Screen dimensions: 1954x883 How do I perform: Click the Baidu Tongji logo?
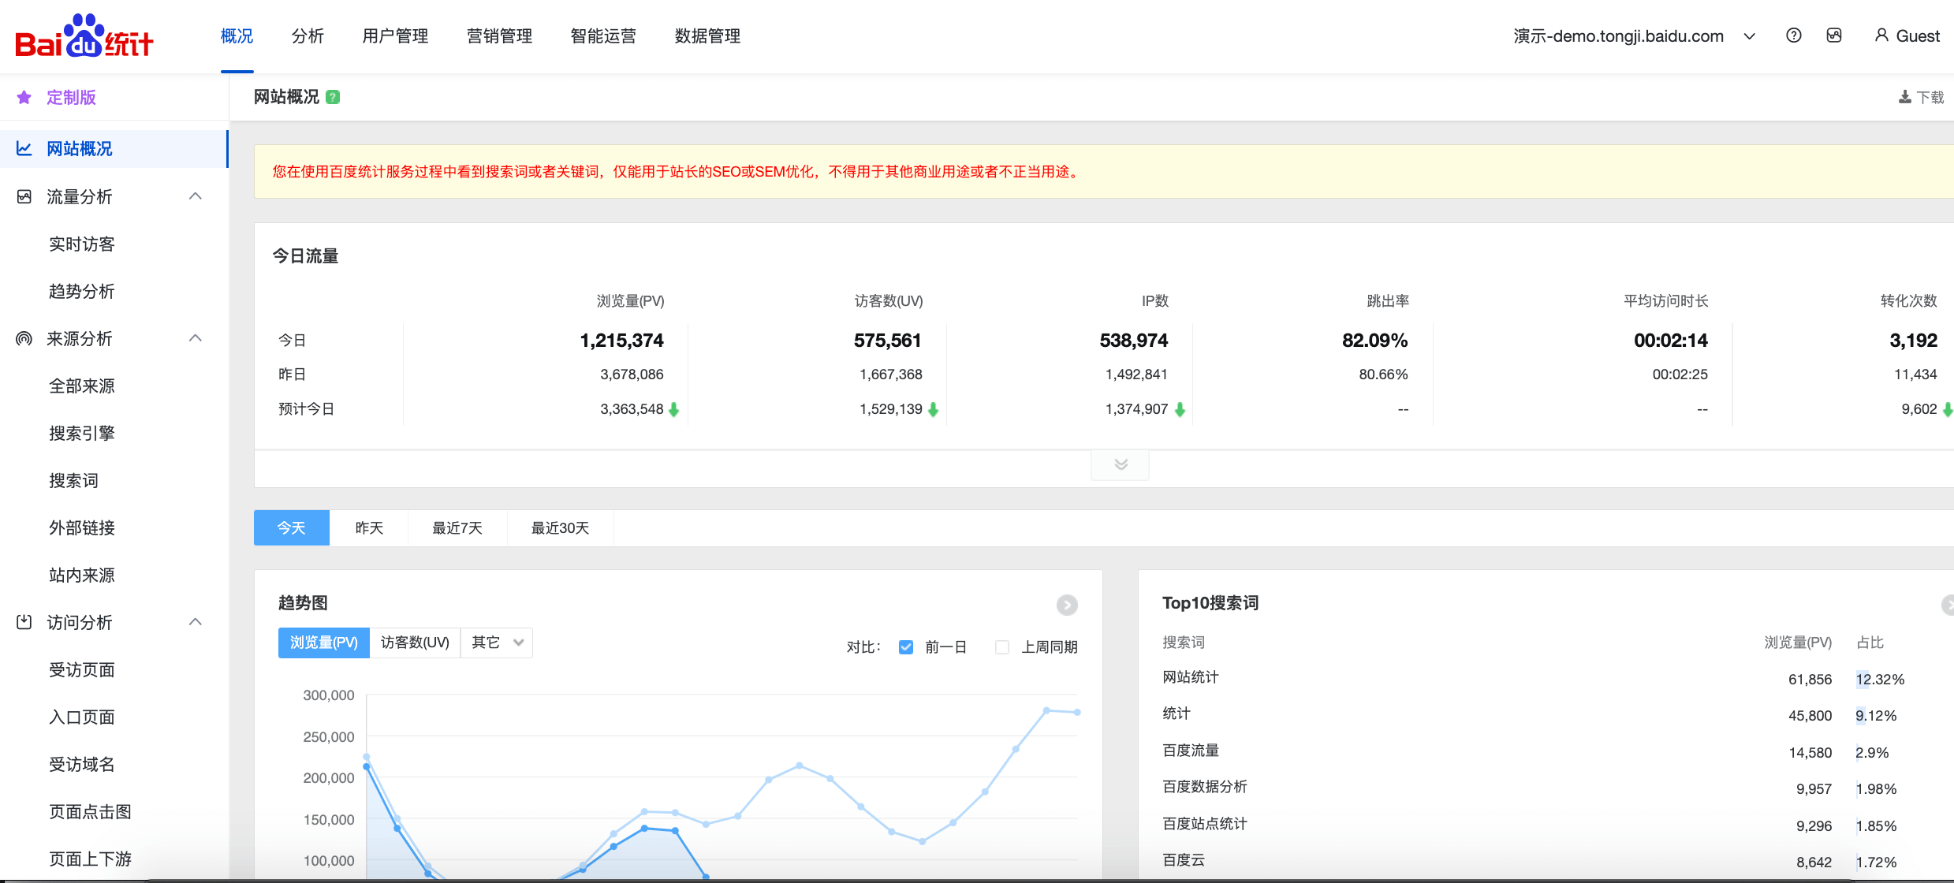click(84, 37)
